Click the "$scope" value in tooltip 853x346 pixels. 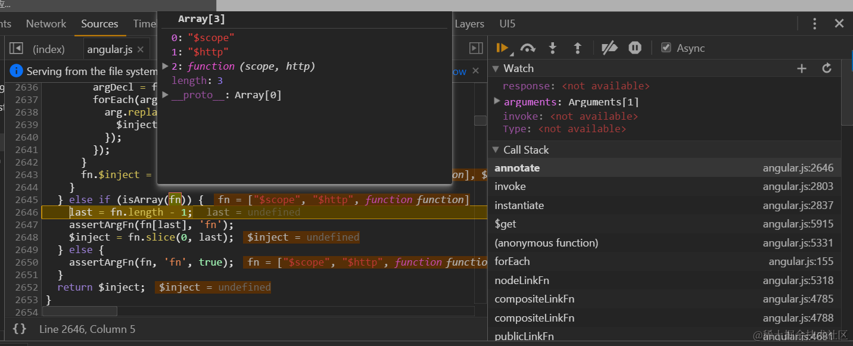point(211,38)
